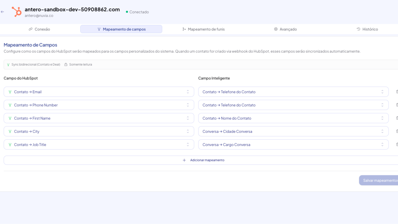398x224 pixels.
Task: Click the plus icon in Adicionar mapeamento
Action: [x=184, y=160]
